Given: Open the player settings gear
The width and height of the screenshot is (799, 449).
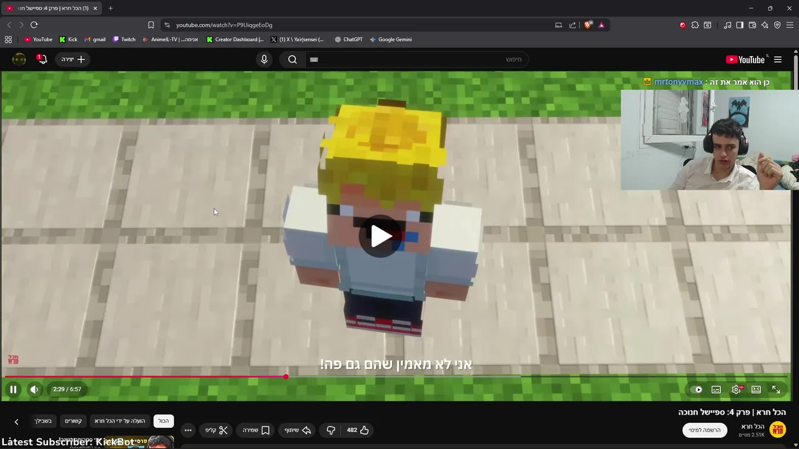Looking at the screenshot, I should (737, 389).
